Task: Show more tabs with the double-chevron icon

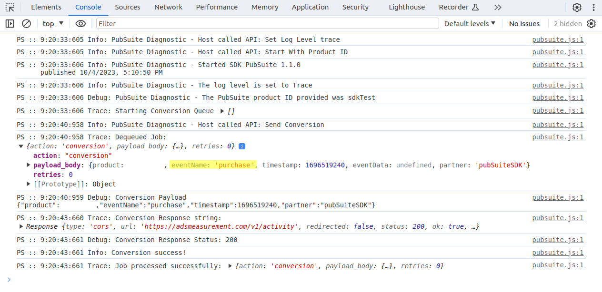Action: coord(498,7)
